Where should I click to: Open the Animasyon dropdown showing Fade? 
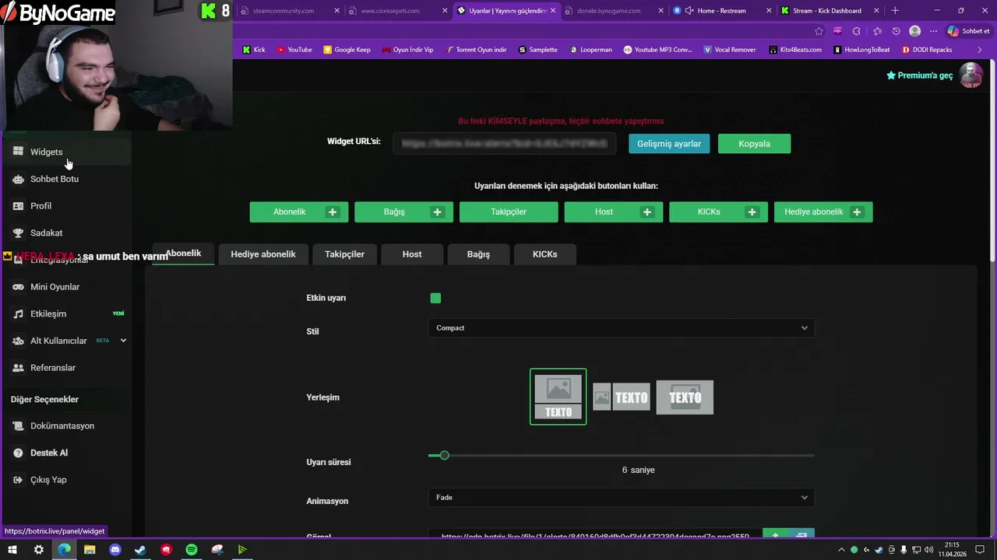click(x=621, y=498)
